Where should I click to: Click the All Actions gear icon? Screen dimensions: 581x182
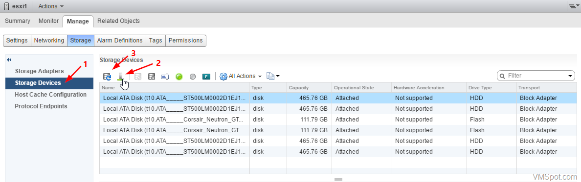(x=223, y=76)
